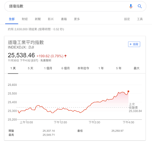Click the 上午10:00 axis label
Viewport: 152px width, 143px height.
coord(26,122)
